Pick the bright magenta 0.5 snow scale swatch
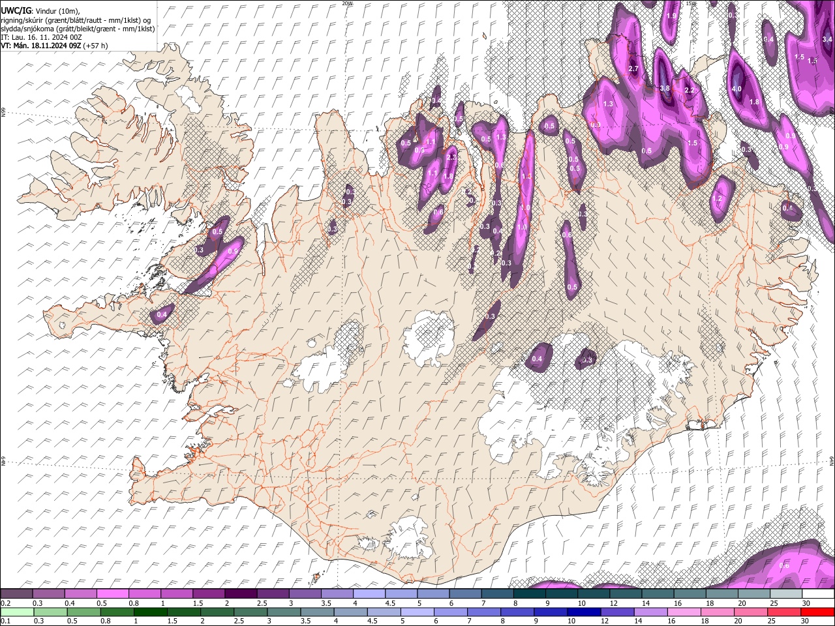Viewport: 835px width, 626px height. (112, 594)
